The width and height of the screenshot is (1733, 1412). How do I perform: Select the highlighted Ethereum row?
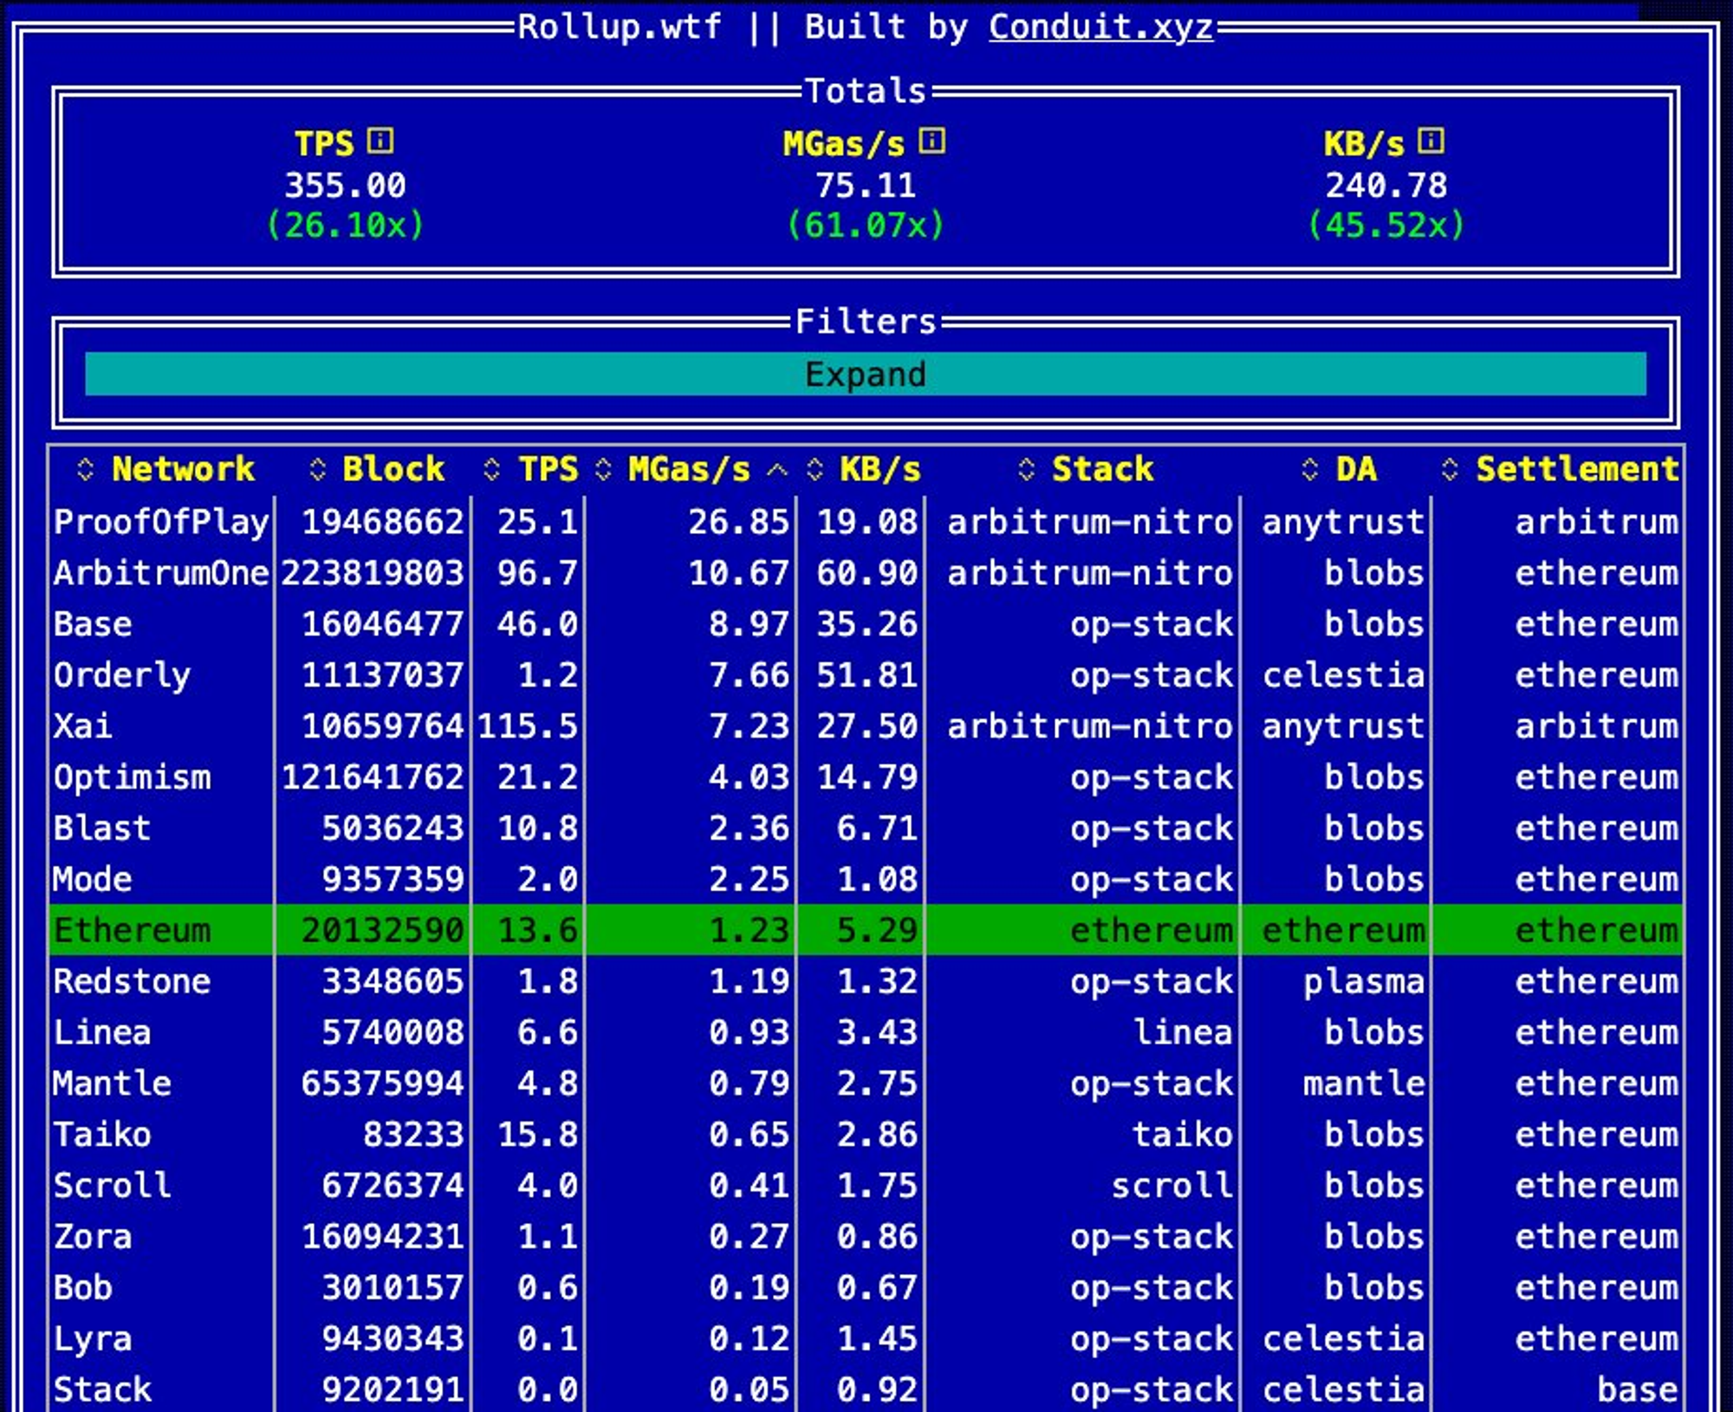coord(132,930)
